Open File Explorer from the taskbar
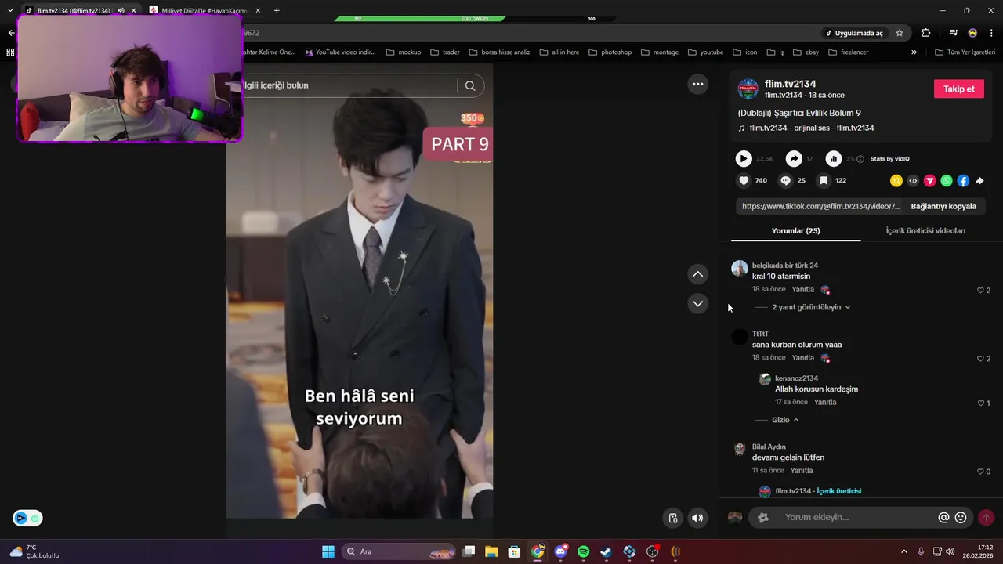 tap(491, 551)
